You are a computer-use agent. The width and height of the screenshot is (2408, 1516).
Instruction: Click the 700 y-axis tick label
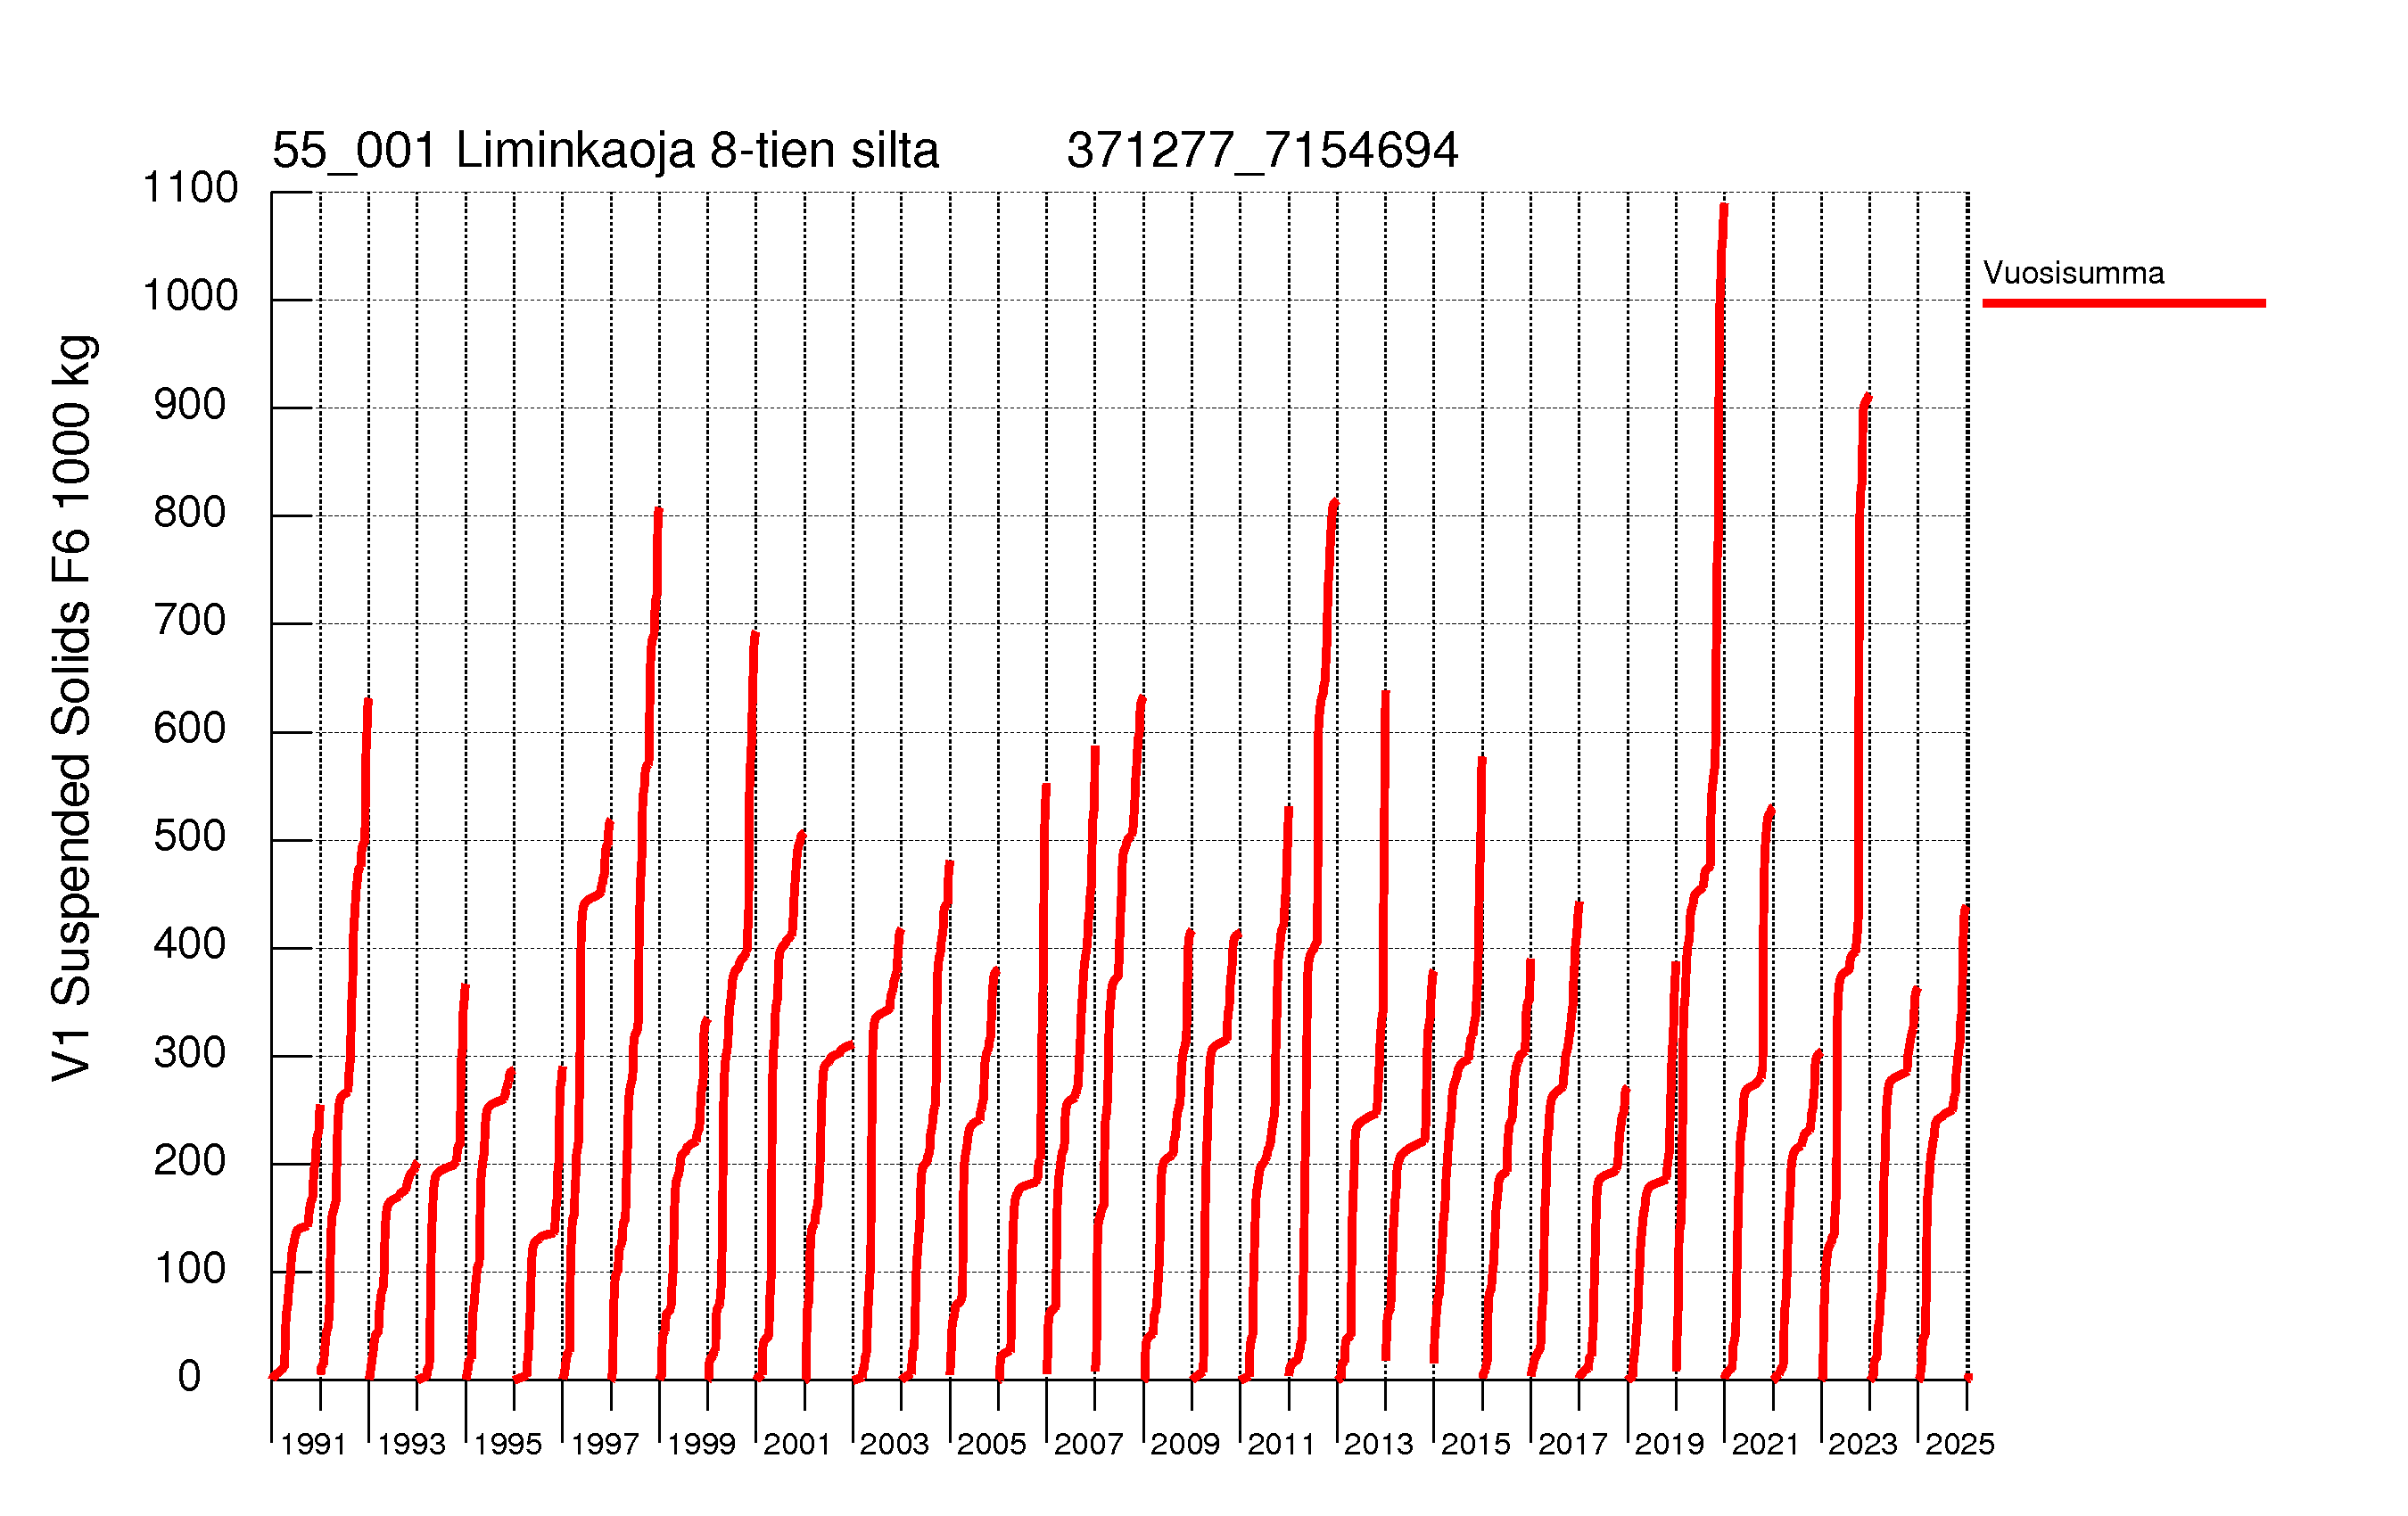[190, 621]
